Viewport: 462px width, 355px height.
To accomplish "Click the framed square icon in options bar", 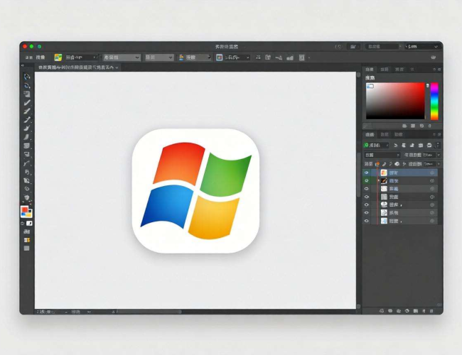I will [219, 58].
